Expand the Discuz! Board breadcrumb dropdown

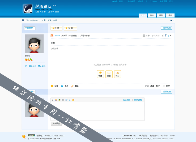point(40,20)
